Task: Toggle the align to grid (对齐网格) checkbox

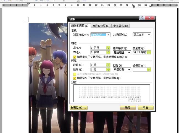Action: [75, 78]
